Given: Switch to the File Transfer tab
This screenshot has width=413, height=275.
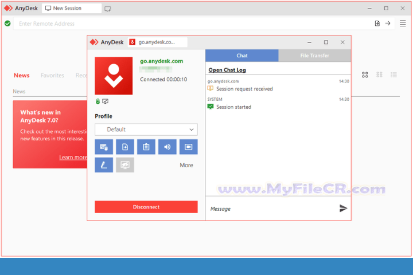Looking at the screenshot, I should (314, 56).
